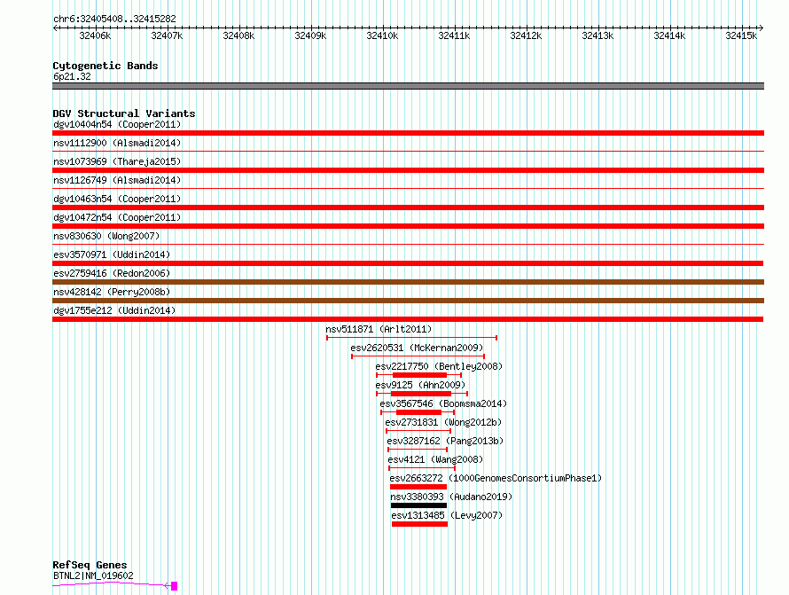
Task: Click the esv9125 thick red segment
Action: (x=421, y=394)
